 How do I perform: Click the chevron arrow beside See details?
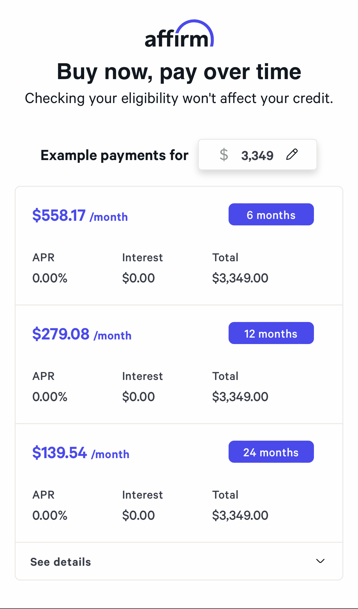pos(320,561)
